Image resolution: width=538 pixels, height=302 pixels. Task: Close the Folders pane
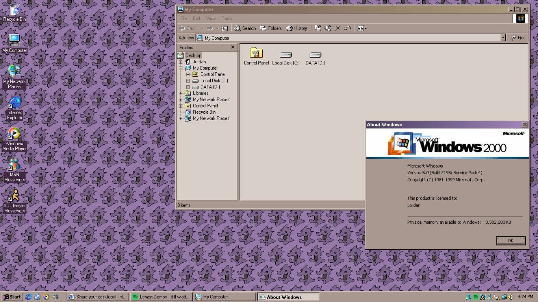point(233,47)
